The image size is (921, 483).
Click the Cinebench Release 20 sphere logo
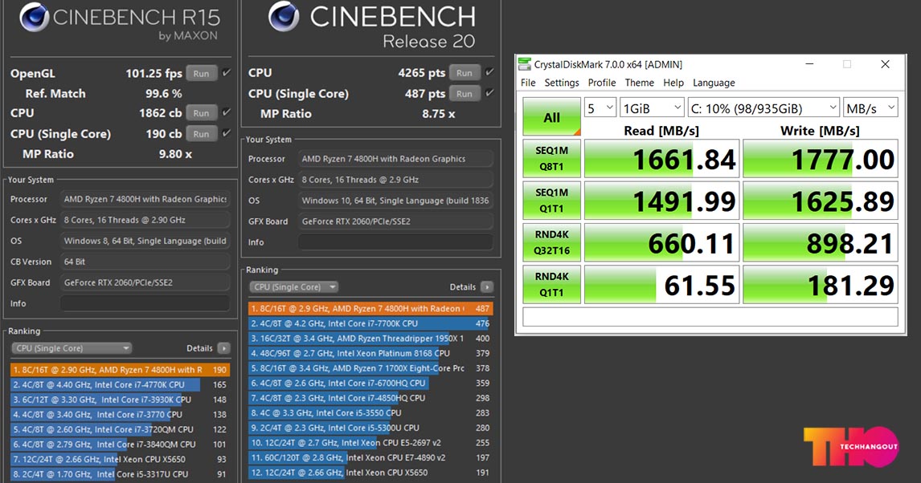[284, 16]
